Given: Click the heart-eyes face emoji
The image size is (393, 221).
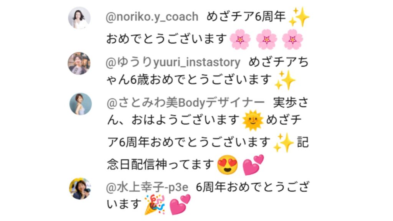Looking at the screenshot, I should click(x=227, y=165).
